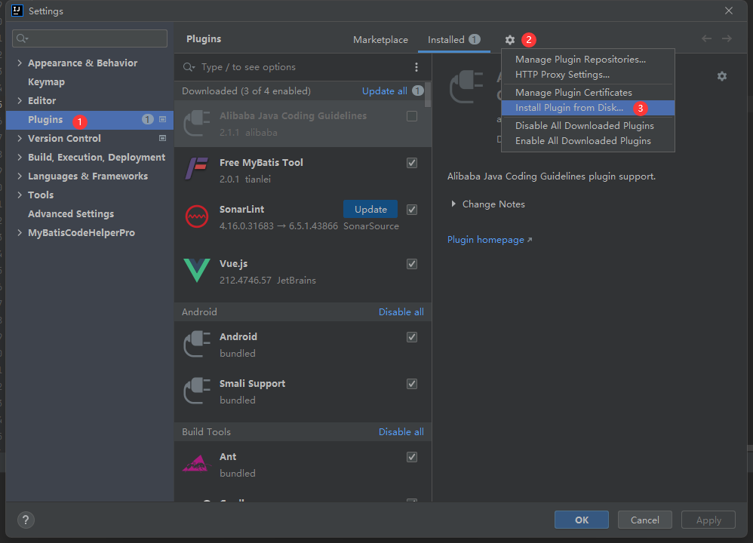Switch to the Marketplace tab
The image size is (753, 543).
click(380, 40)
